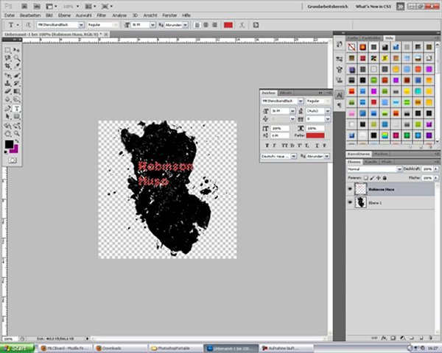Apply the 'No Style' swatch in Stile panel
This screenshot has width=442, height=353.
tap(352, 46)
